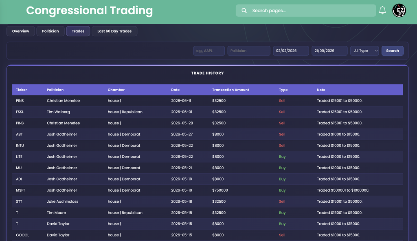Click the Ticker column header
This screenshot has height=241, width=417.
(x=21, y=90)
